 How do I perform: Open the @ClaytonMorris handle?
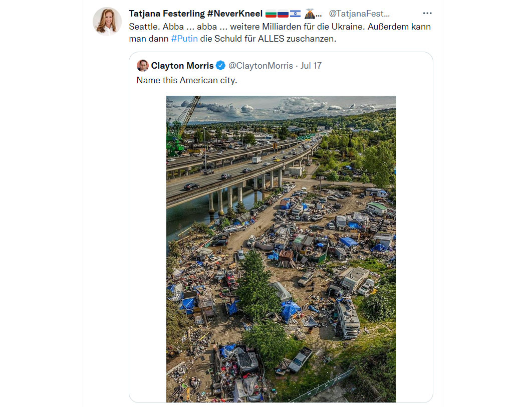point(260,66)
